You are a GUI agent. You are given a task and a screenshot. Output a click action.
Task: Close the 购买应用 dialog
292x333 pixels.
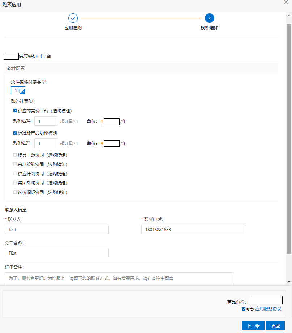286,2
